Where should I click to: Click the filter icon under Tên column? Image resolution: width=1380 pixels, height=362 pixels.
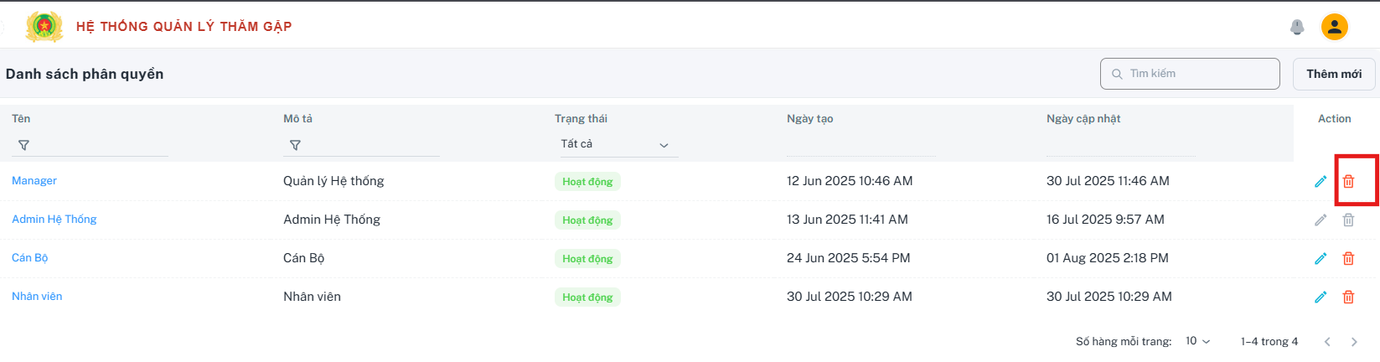coord(23,145)
